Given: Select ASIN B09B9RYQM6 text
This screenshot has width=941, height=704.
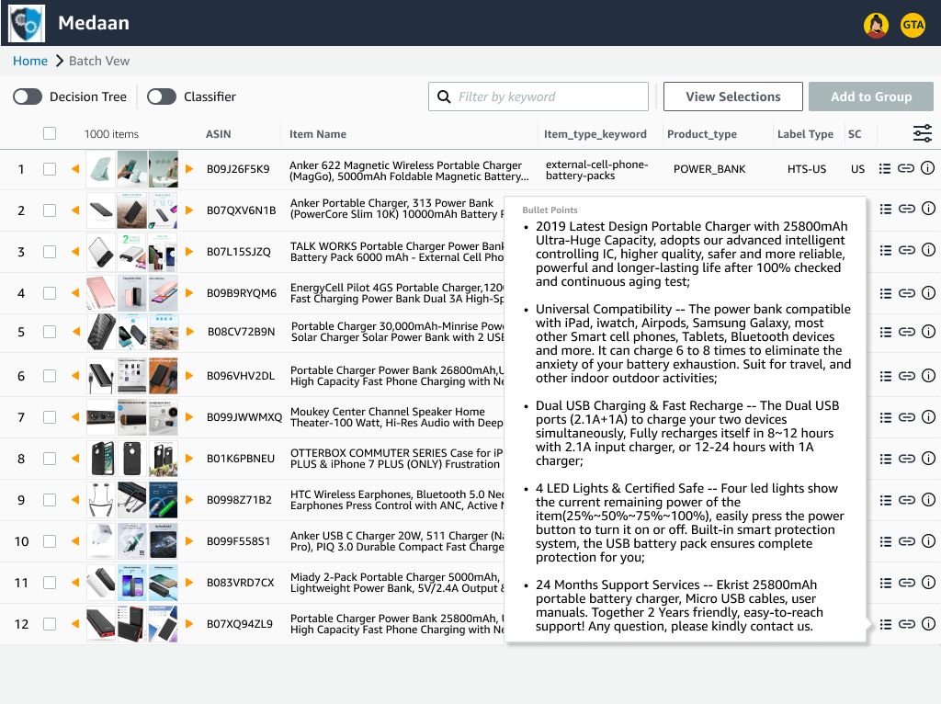Looking at the screenshot, I should (x=242, y=293).
